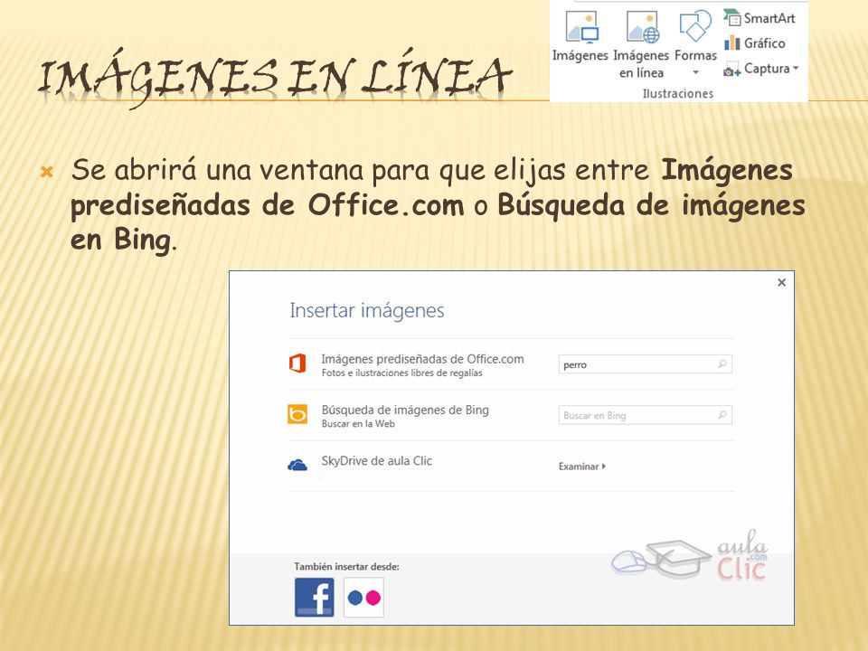Click the Bing search magnifier icon
Screen dimensions: 868x651
coord(722,415)
